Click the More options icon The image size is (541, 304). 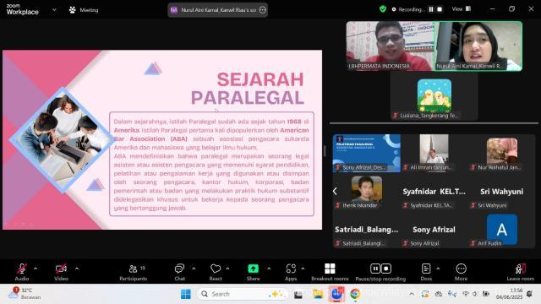pyautogui.click(x=461, y=269)
